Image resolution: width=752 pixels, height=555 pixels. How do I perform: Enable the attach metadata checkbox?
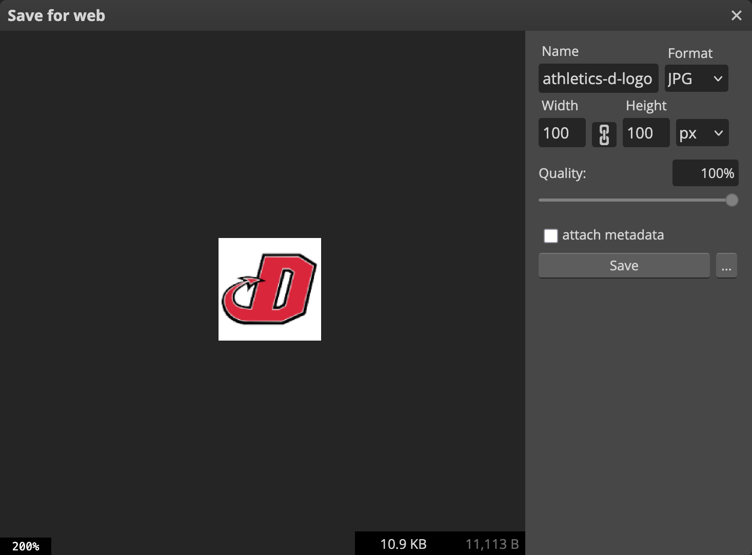[550, 235]
